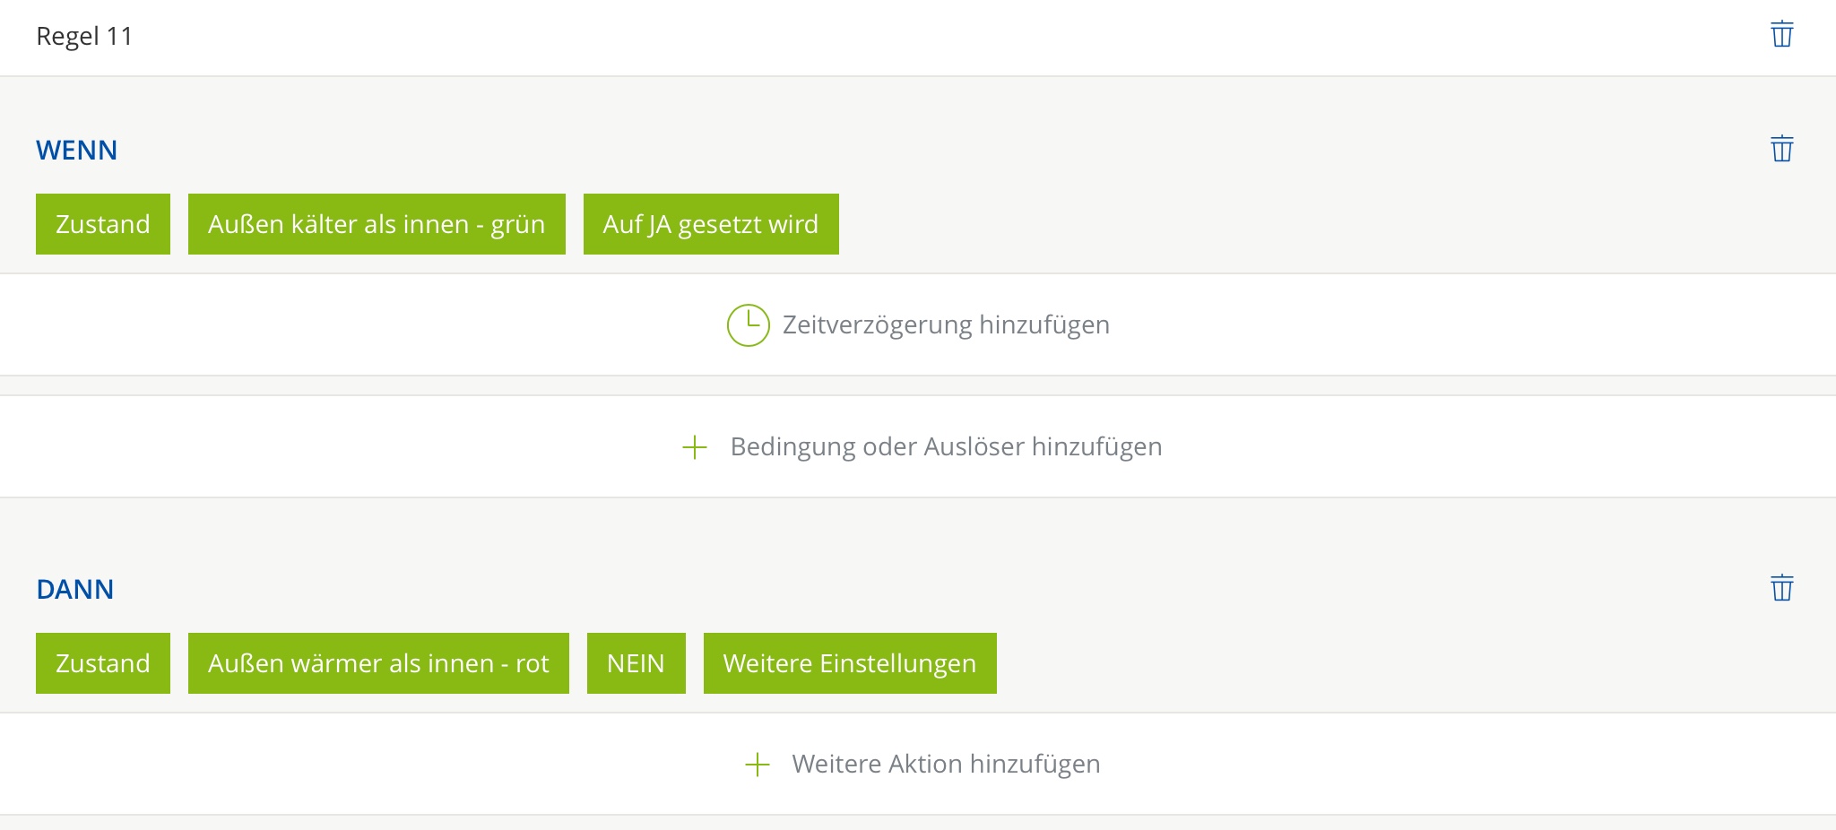Image resolution: width=1836 pixels, height=830 pixels.
Task: Delete Regel 11 with the top trash icon
Action: click(1781, 34)
